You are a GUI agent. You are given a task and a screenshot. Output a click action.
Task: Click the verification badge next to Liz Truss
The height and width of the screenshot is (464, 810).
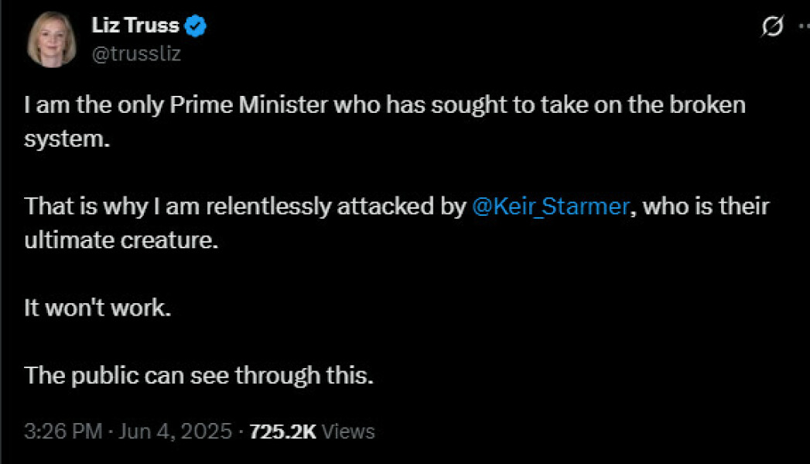point(193,24)
